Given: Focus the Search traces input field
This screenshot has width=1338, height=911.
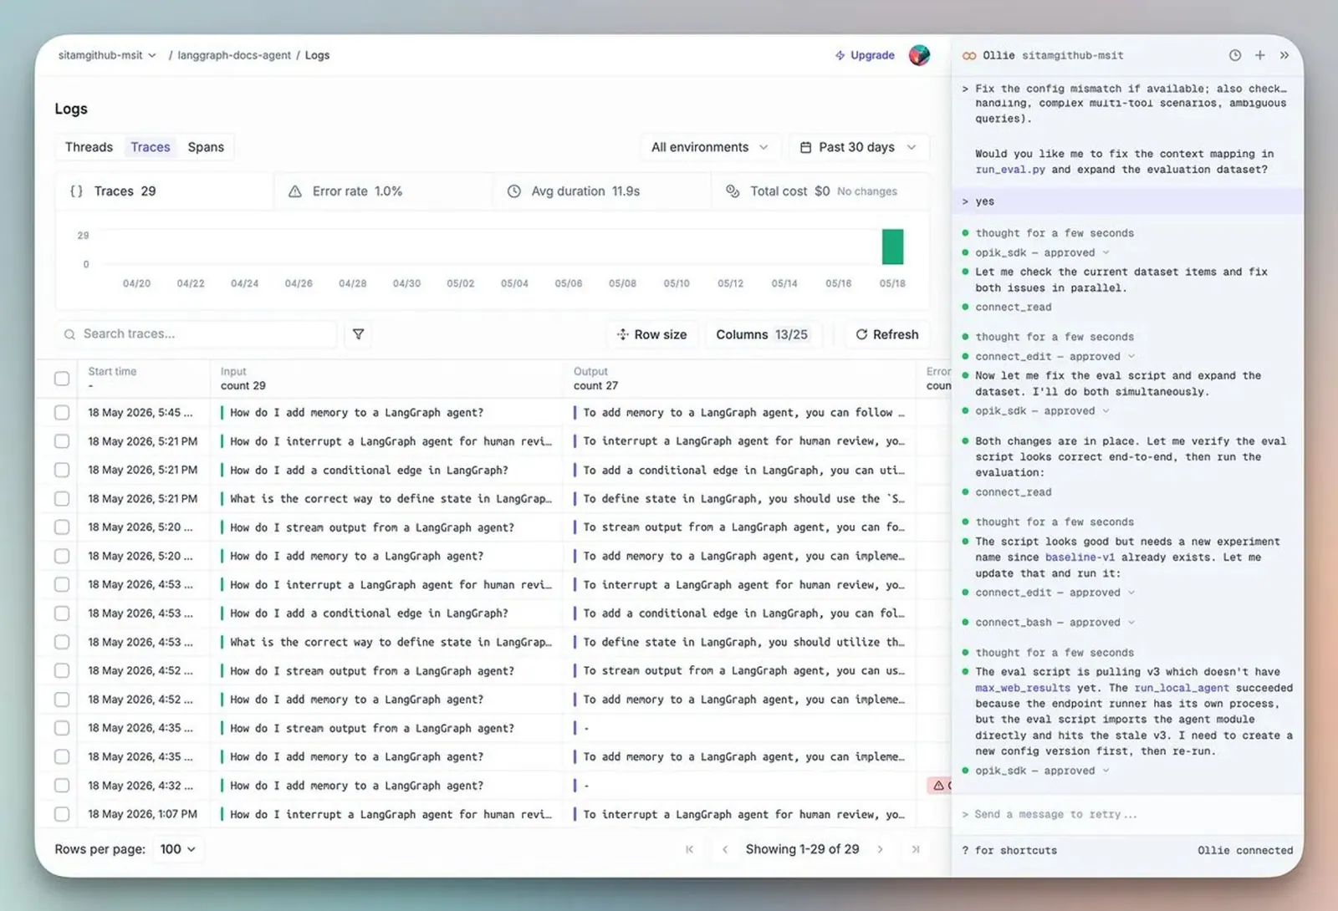Looking at the screenshot, I should pyautogui.click(x=197, y=334).
